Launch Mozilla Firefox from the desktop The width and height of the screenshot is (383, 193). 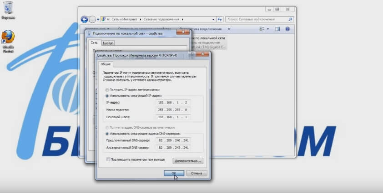tap(8, 41)
